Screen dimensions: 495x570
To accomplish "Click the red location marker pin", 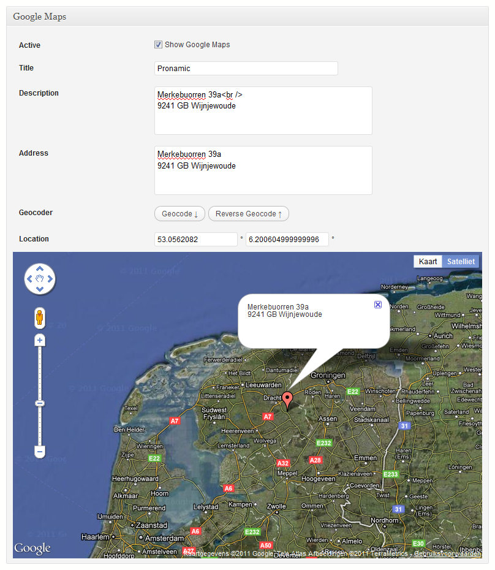I will point(287,400).
